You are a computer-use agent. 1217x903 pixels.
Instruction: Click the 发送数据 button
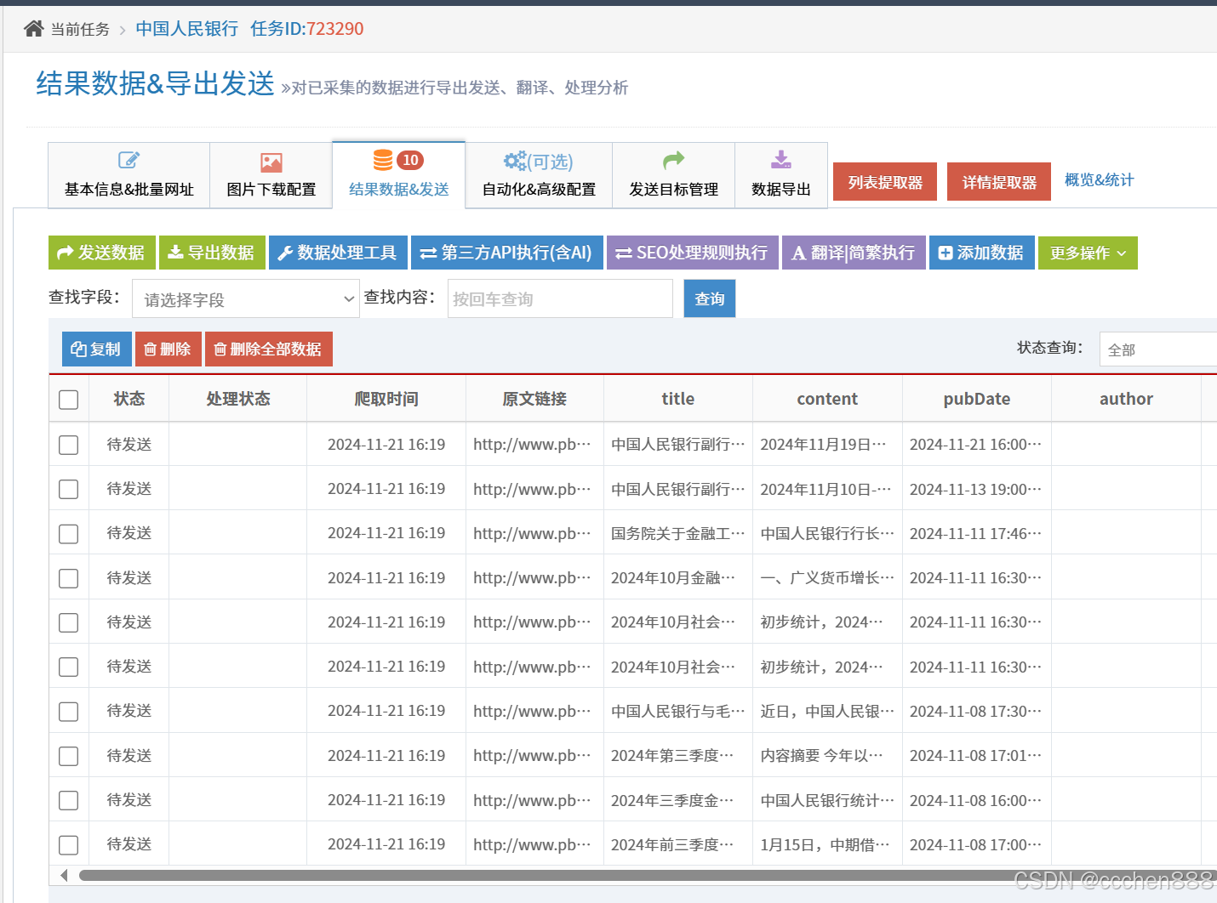point(102,253)
